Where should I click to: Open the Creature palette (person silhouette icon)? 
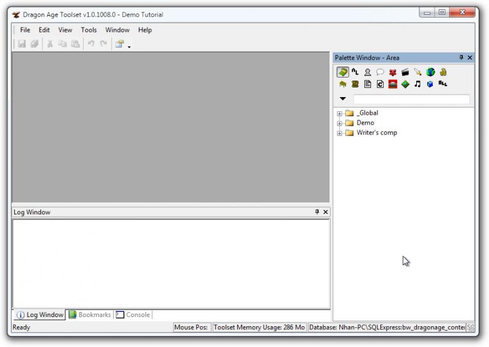[368, 72]
